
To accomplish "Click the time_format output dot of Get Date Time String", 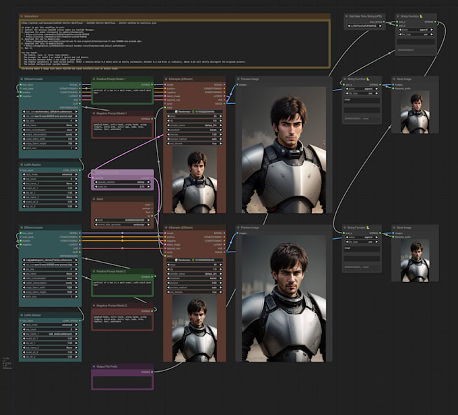I will [384, 22].
